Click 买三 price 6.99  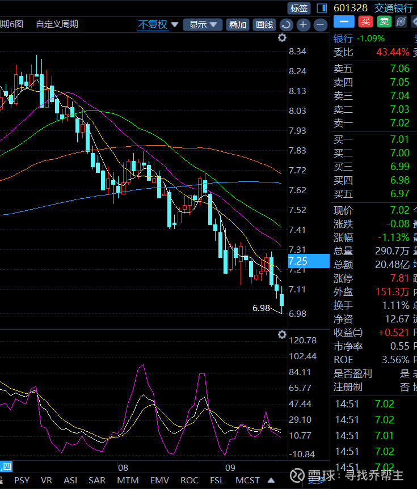pyautogui.click(x=400, y=167)
